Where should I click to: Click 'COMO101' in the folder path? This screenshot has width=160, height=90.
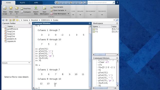point(45,20)
